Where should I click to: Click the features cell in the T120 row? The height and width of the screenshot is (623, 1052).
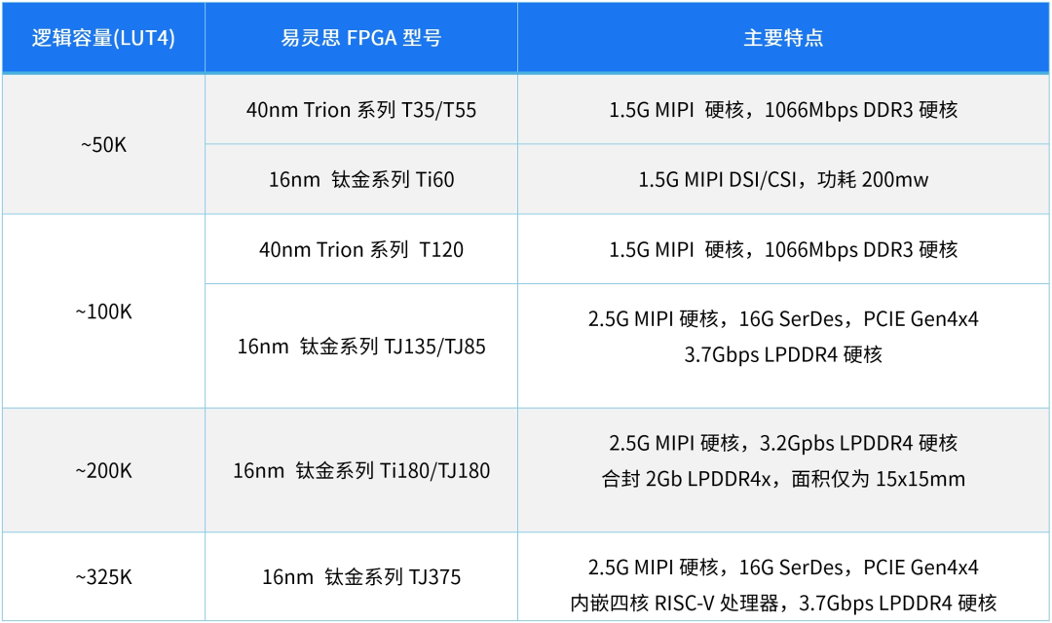tap(783, 250)
